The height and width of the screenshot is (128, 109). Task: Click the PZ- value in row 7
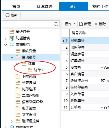tap(105, 81)
